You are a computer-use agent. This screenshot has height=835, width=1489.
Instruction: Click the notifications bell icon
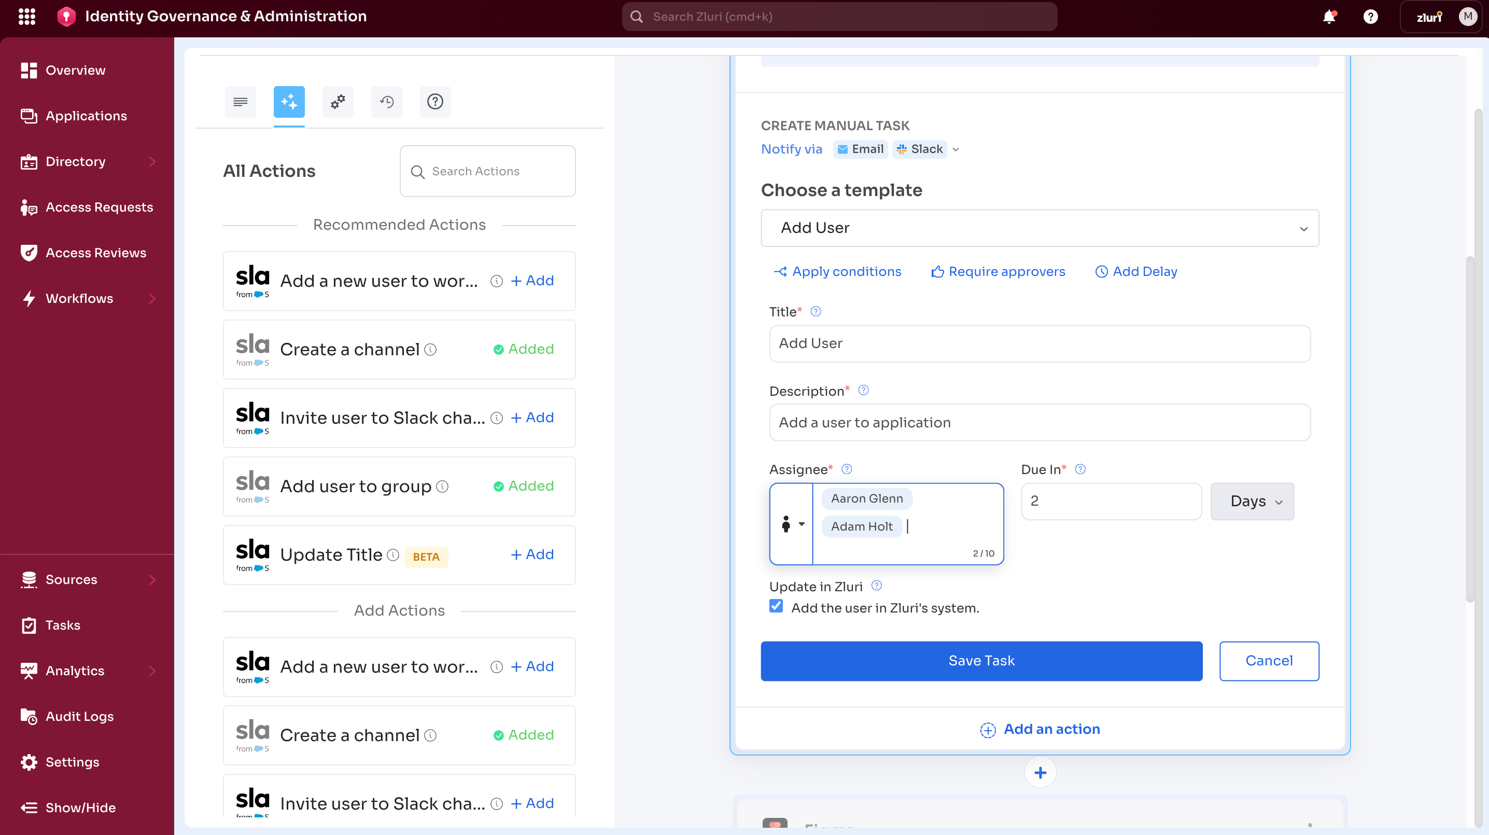1330,17
